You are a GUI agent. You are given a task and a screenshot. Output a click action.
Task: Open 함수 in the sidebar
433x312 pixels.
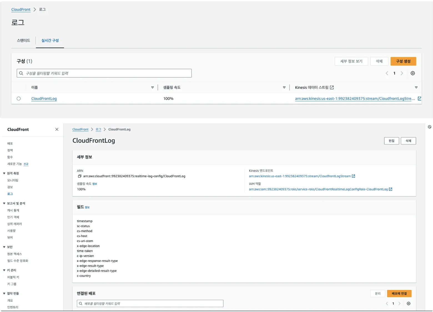tap(10, 157)
